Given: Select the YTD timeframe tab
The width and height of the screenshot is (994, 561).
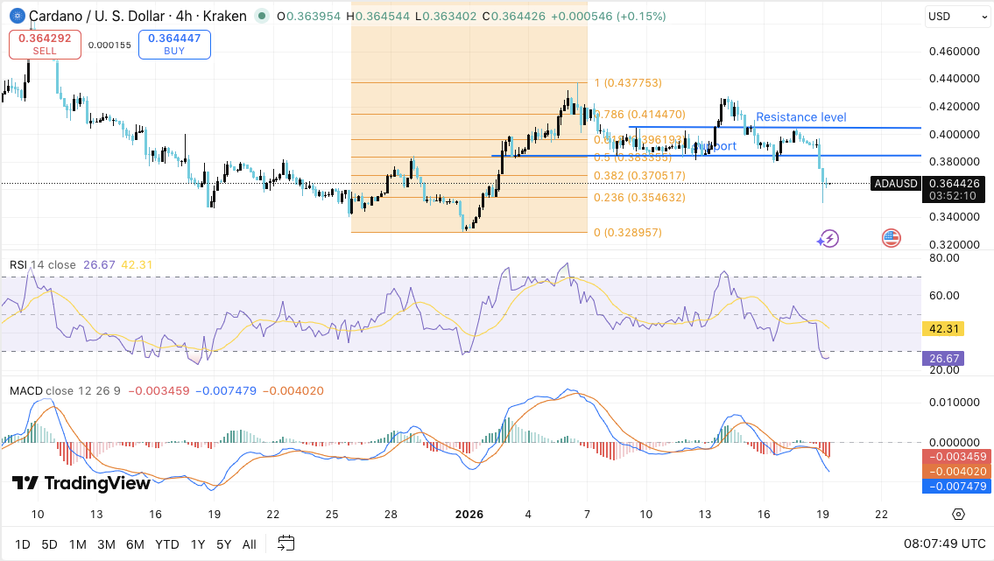Looking at the screenshot, I should point(166,543).
